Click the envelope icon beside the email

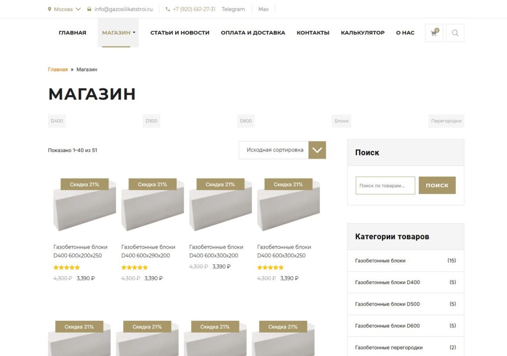(x=89, y=9)
